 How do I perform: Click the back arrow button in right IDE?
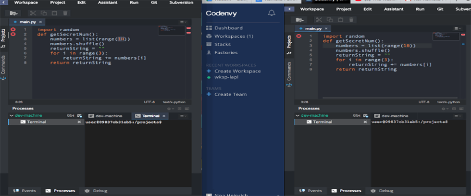289,9
